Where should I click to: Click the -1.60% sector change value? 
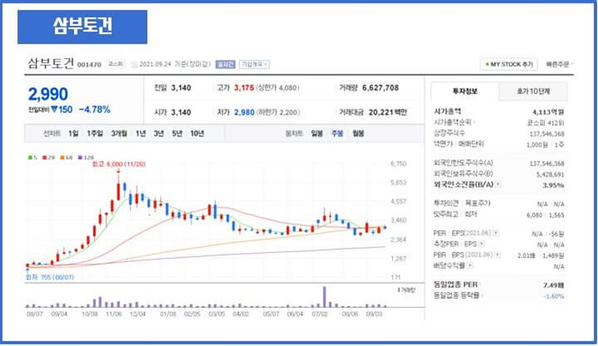coord(554,296)
